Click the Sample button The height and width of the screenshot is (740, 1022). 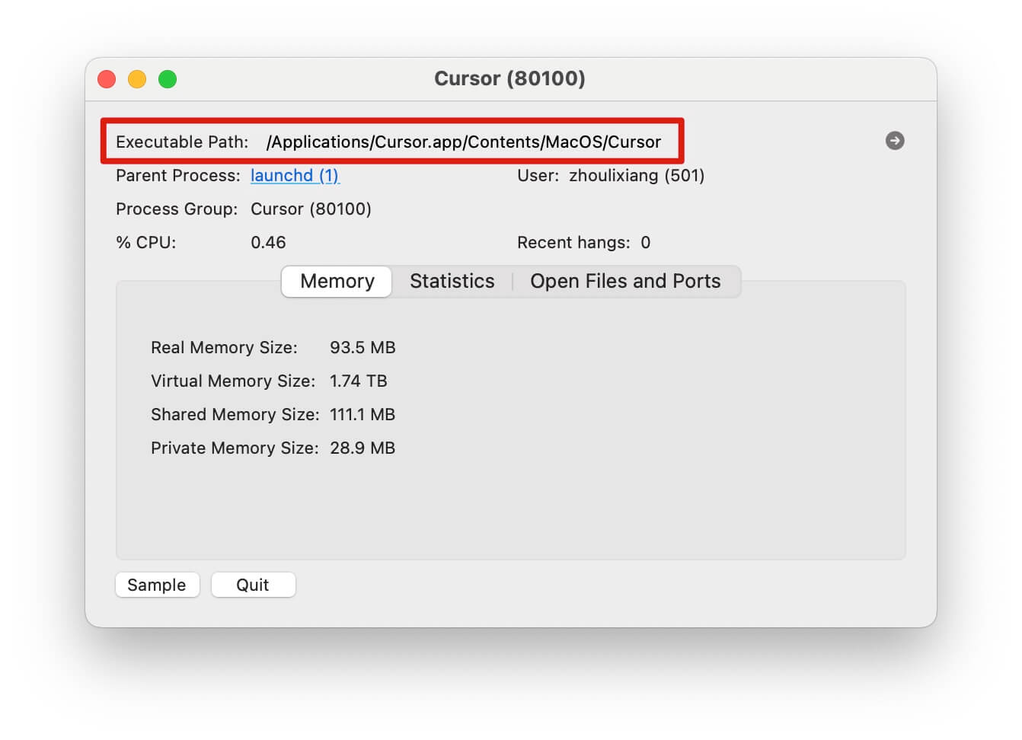coord(157,585)
